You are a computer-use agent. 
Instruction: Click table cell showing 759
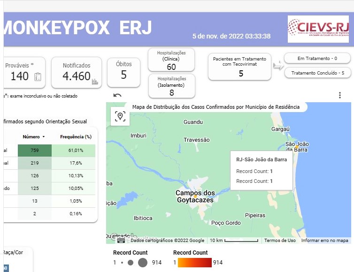click(x=35, y=151)
